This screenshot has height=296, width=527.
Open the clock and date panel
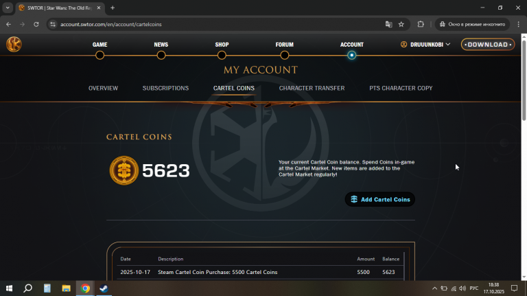point(494,288)
